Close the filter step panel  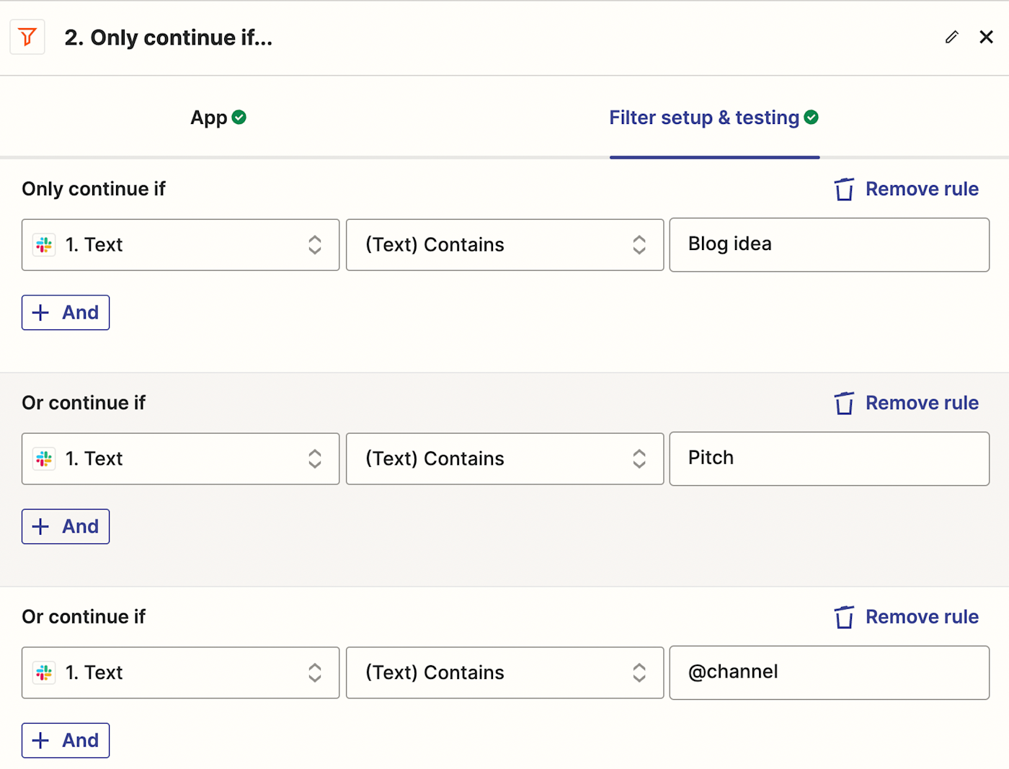point(986,37)
